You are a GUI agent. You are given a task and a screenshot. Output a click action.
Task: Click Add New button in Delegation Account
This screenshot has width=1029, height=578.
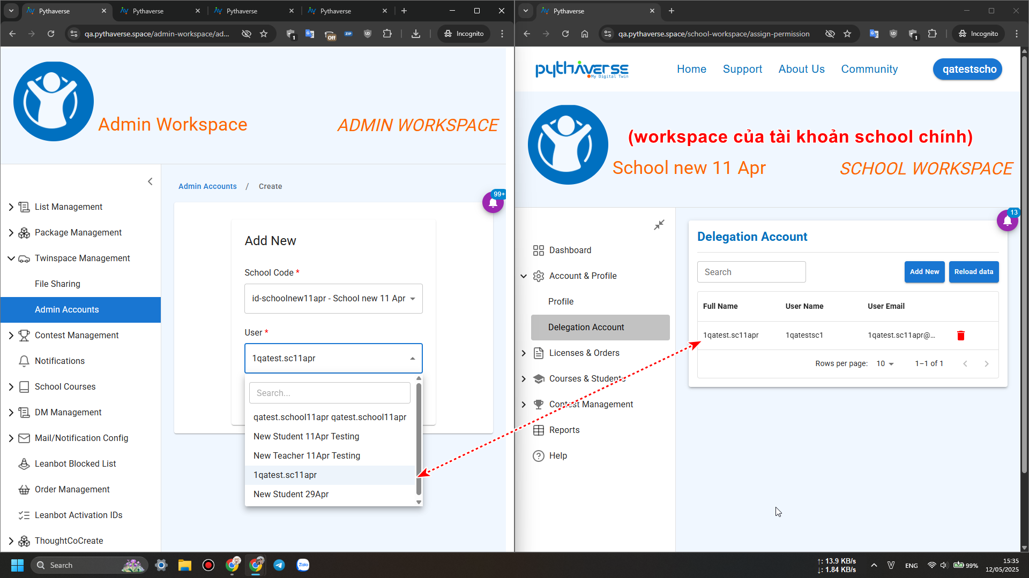point(924,272)
